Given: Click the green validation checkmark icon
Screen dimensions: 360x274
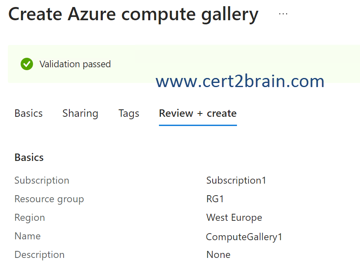Looking at the screenshot, I should pyautogui.click(x=27, y=64).
